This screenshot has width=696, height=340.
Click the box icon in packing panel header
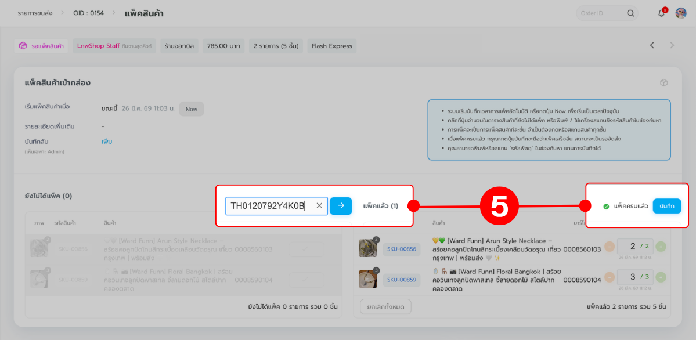663,83
